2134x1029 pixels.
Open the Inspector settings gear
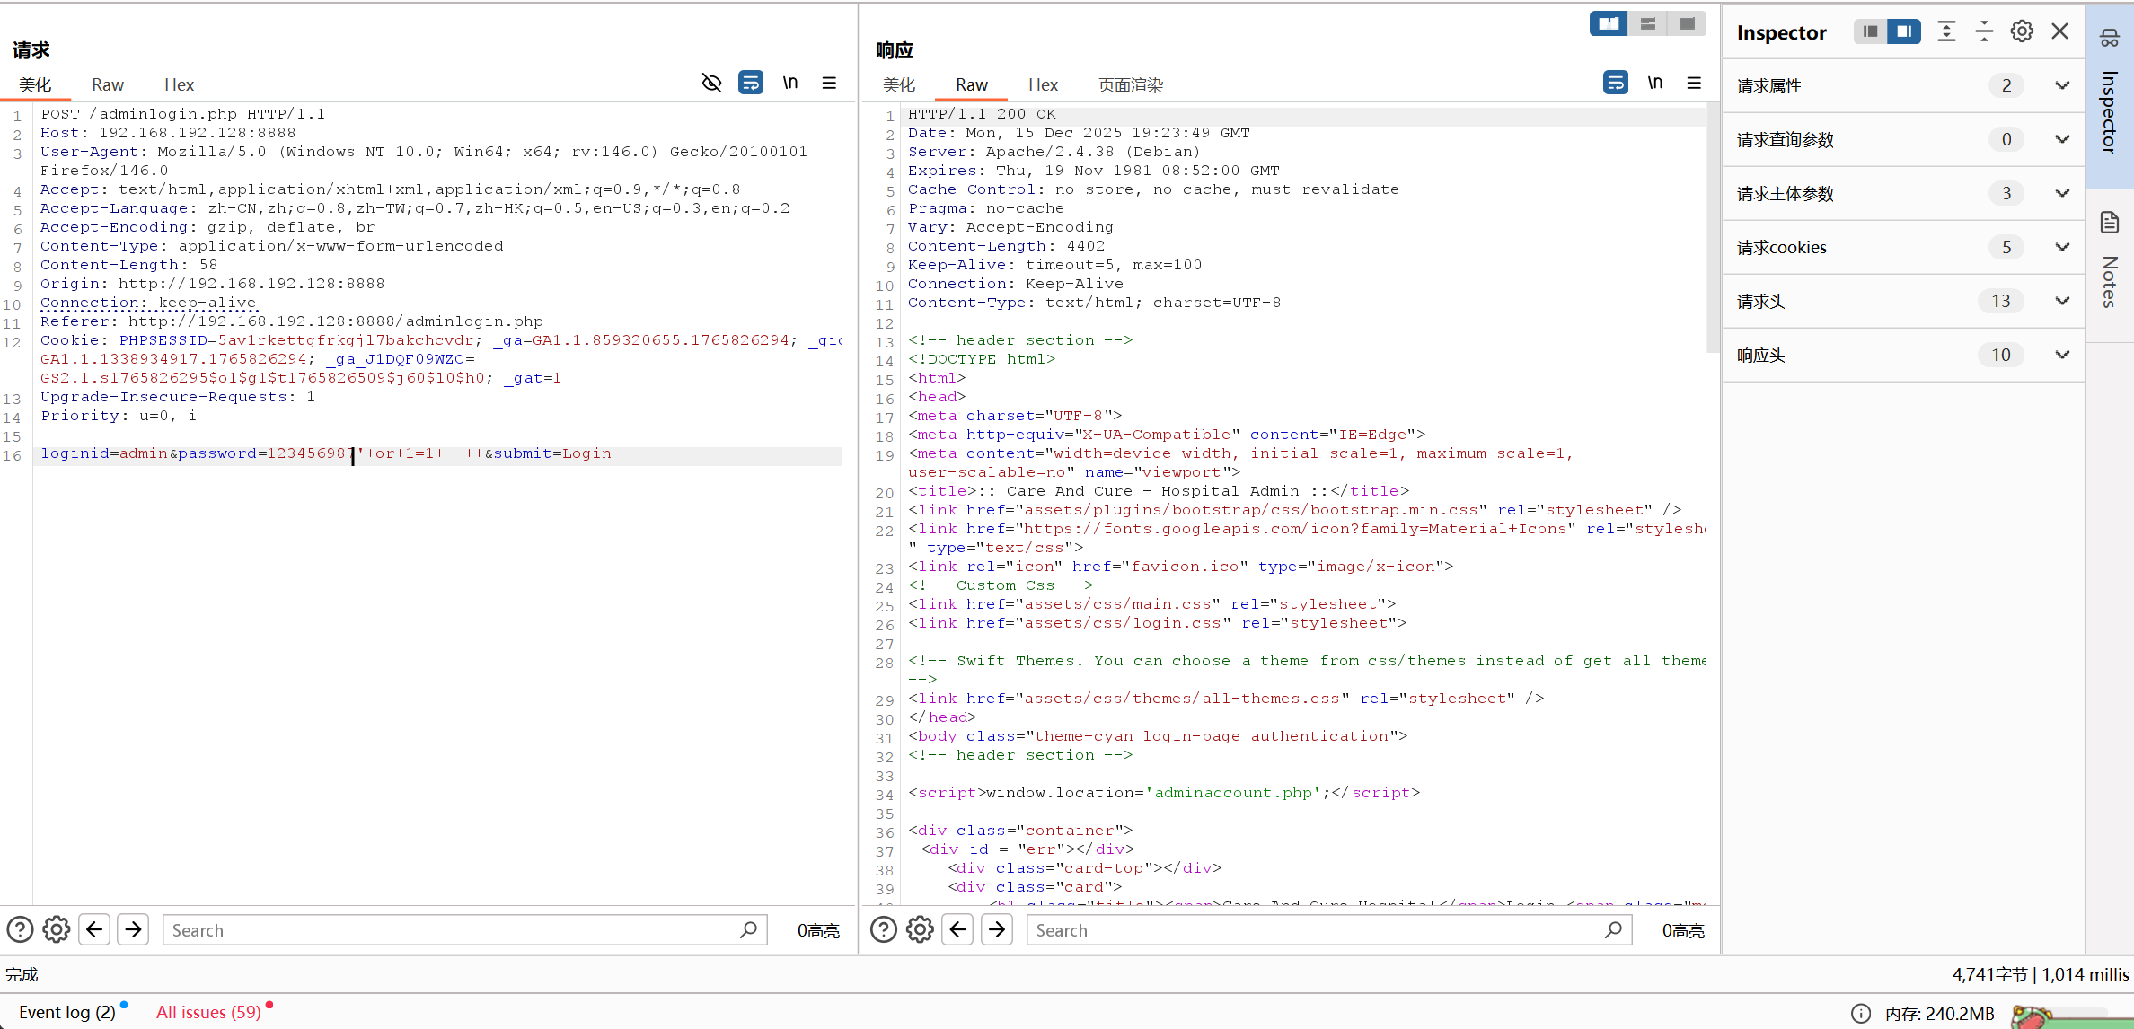(2022, 31)
